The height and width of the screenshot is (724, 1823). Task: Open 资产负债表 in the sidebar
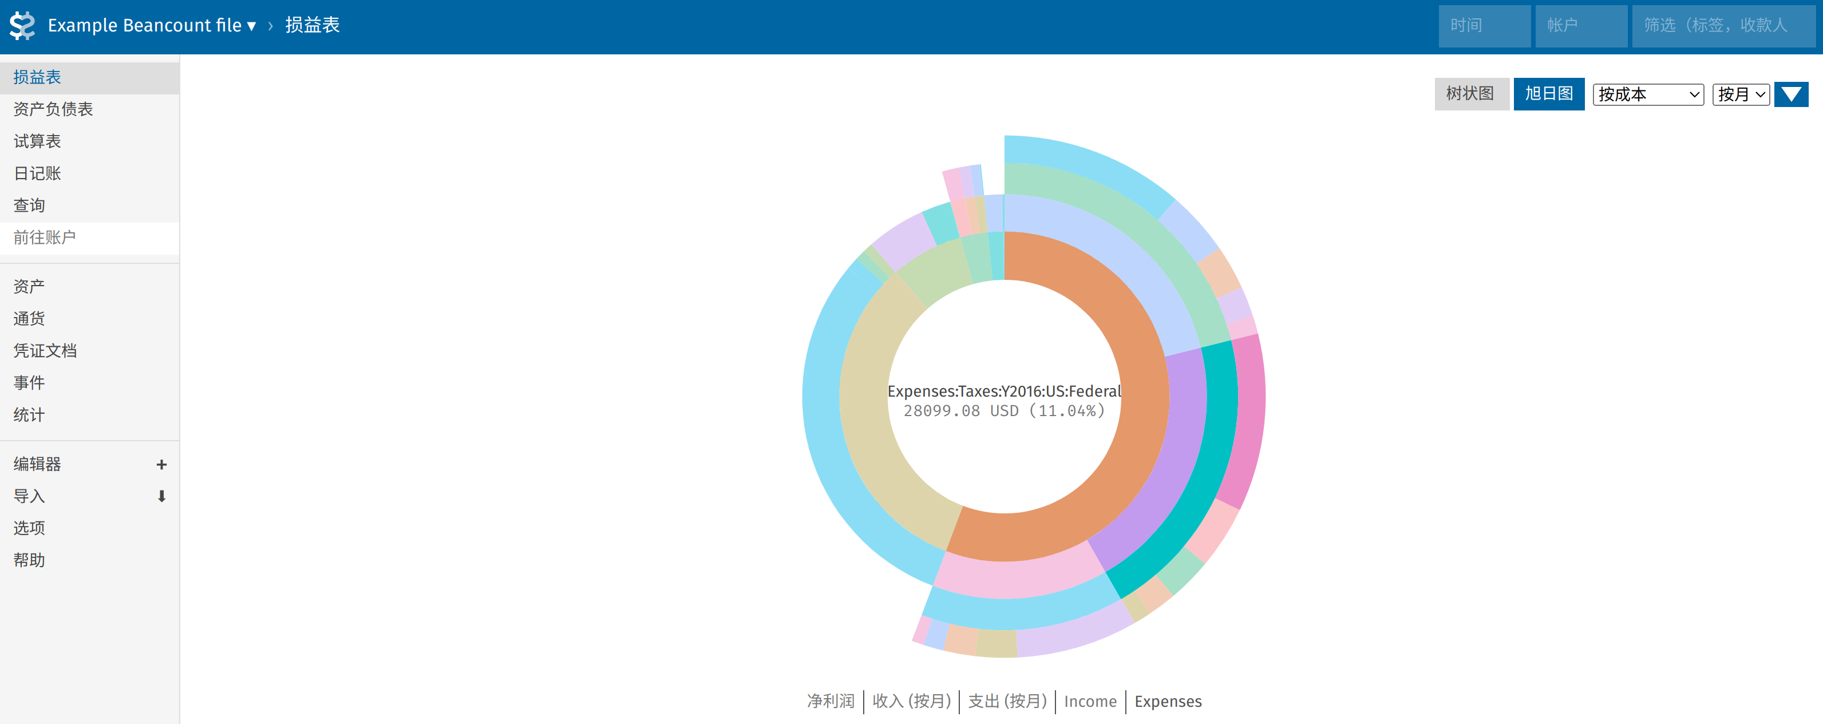click(x=53, y=109)
